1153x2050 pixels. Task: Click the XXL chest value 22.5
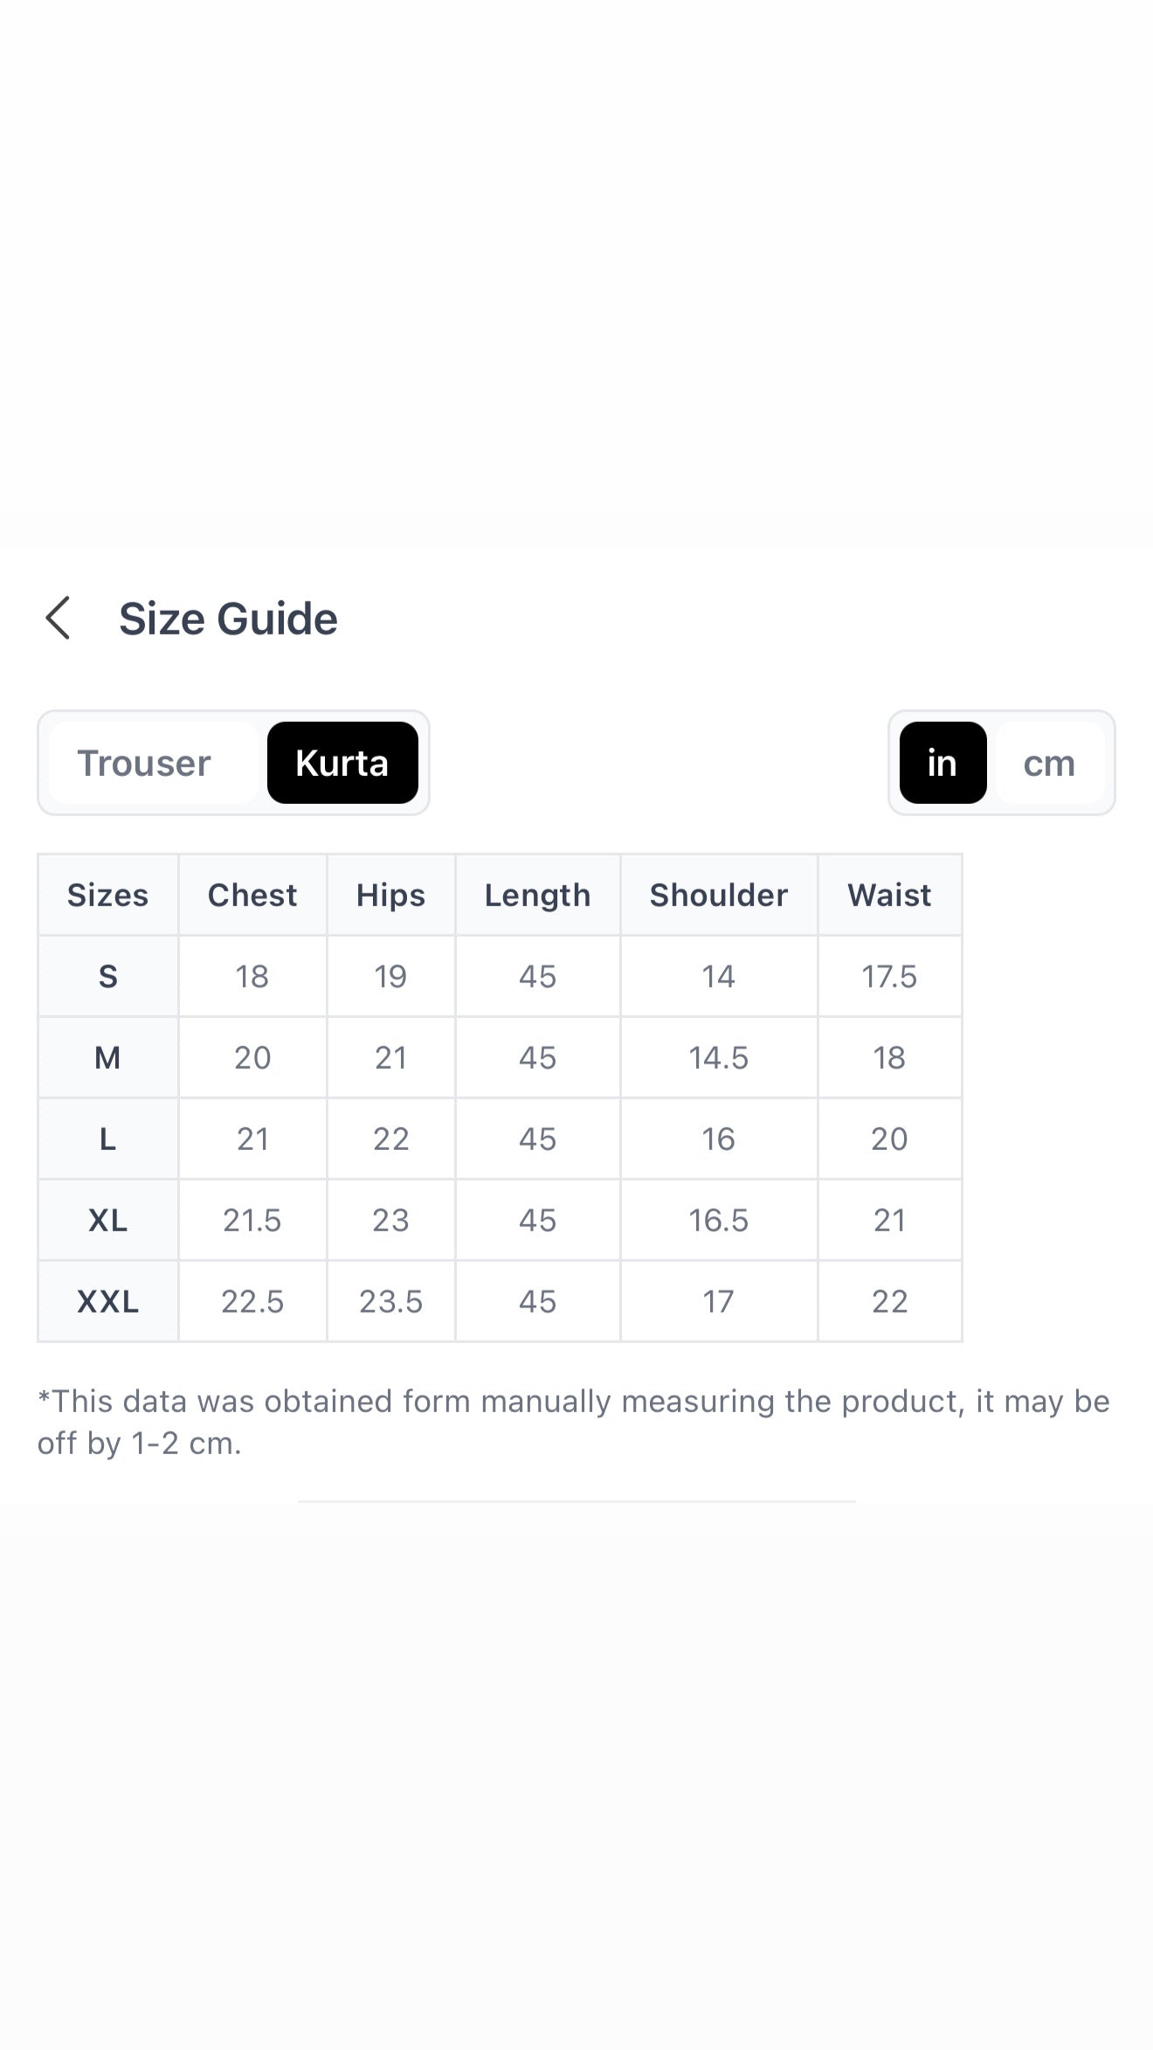(x=252, y=1301)
